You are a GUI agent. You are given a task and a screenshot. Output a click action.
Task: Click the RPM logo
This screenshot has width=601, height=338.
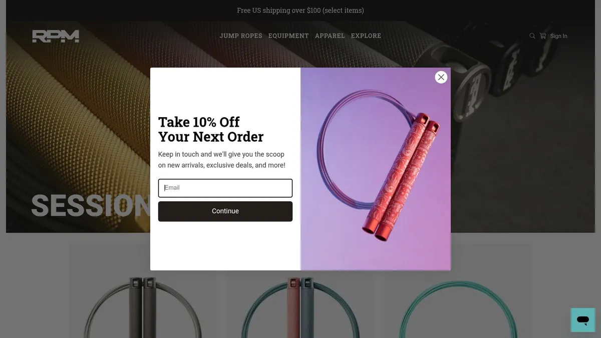tap(56, 36)
